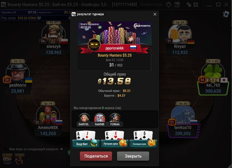232x168 pixels.
Task: Open the settings gear icon in title bar
Action: click(168, 5)
